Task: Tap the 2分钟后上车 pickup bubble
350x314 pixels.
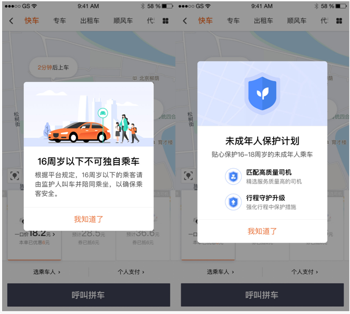Action: [53, 68]
